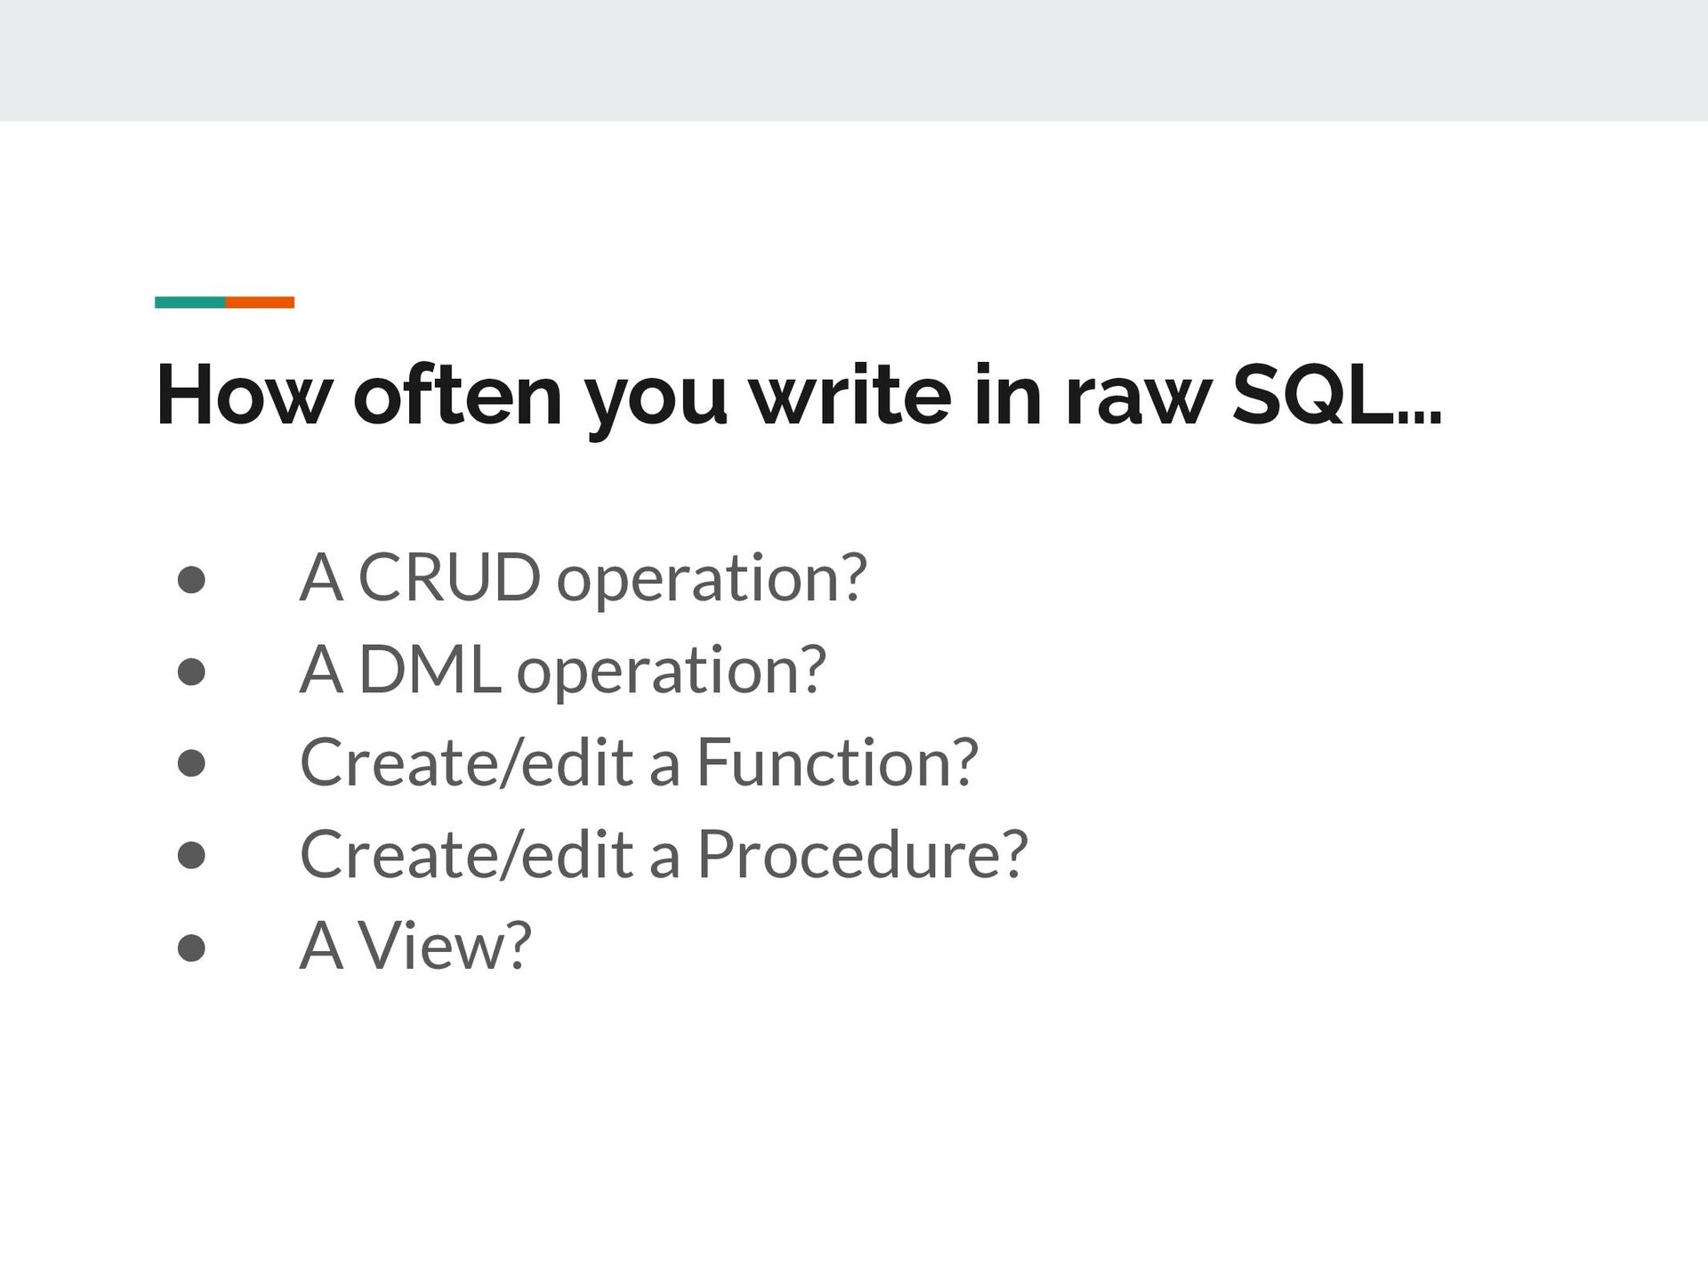This screenshot has height=1281, width=1708.
Task: Click the word 'Function?' in third bullet
Action: click(837, 762)
